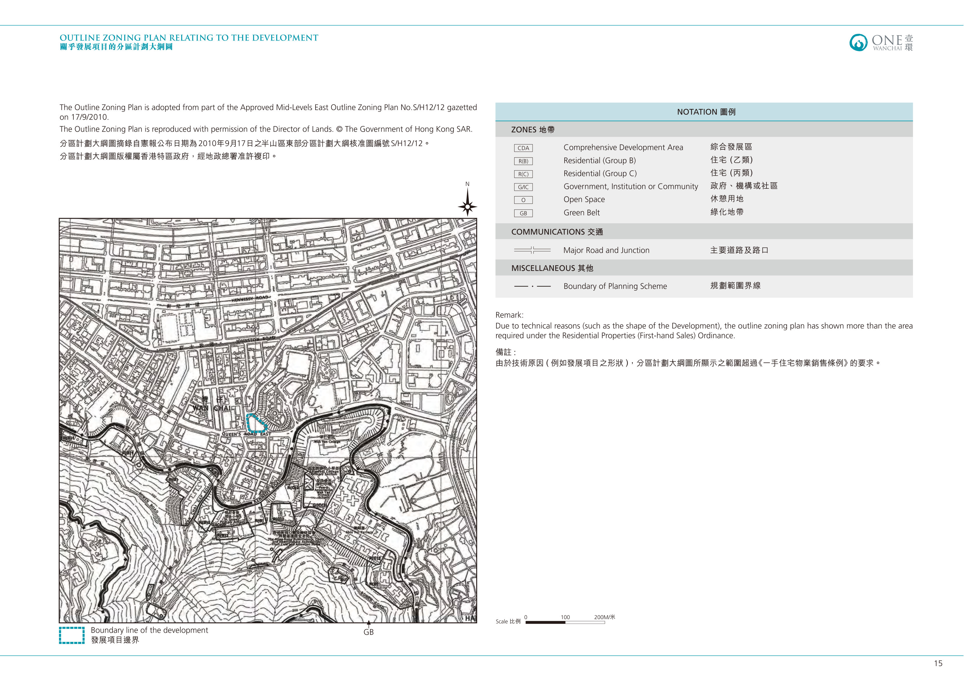Click the Hennessy Road label on map
This screenshot has width=964, height=682.
[x=249, y=298]
